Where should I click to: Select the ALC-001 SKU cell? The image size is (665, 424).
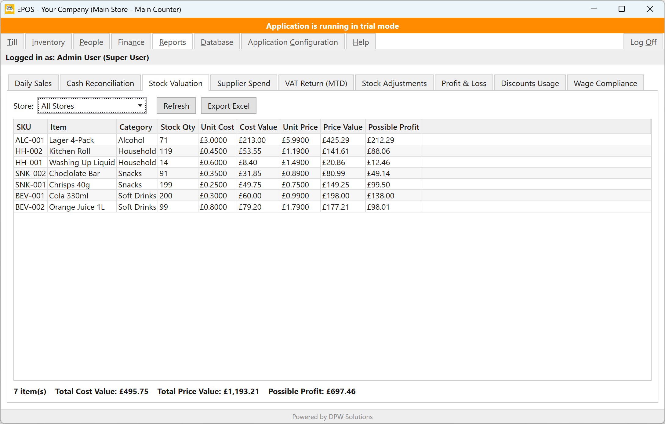click(31, 140)
